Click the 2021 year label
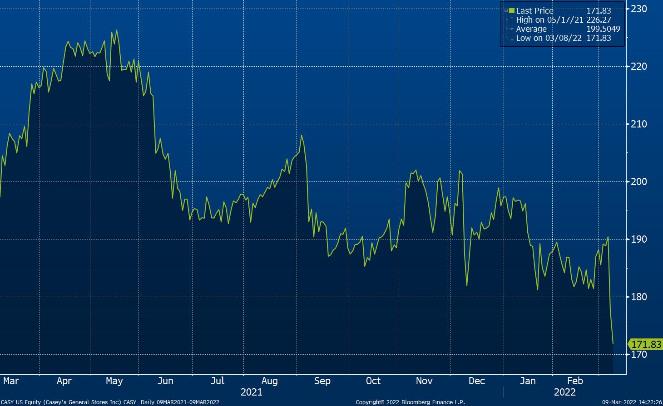The image size is (663, 406). 251,392
